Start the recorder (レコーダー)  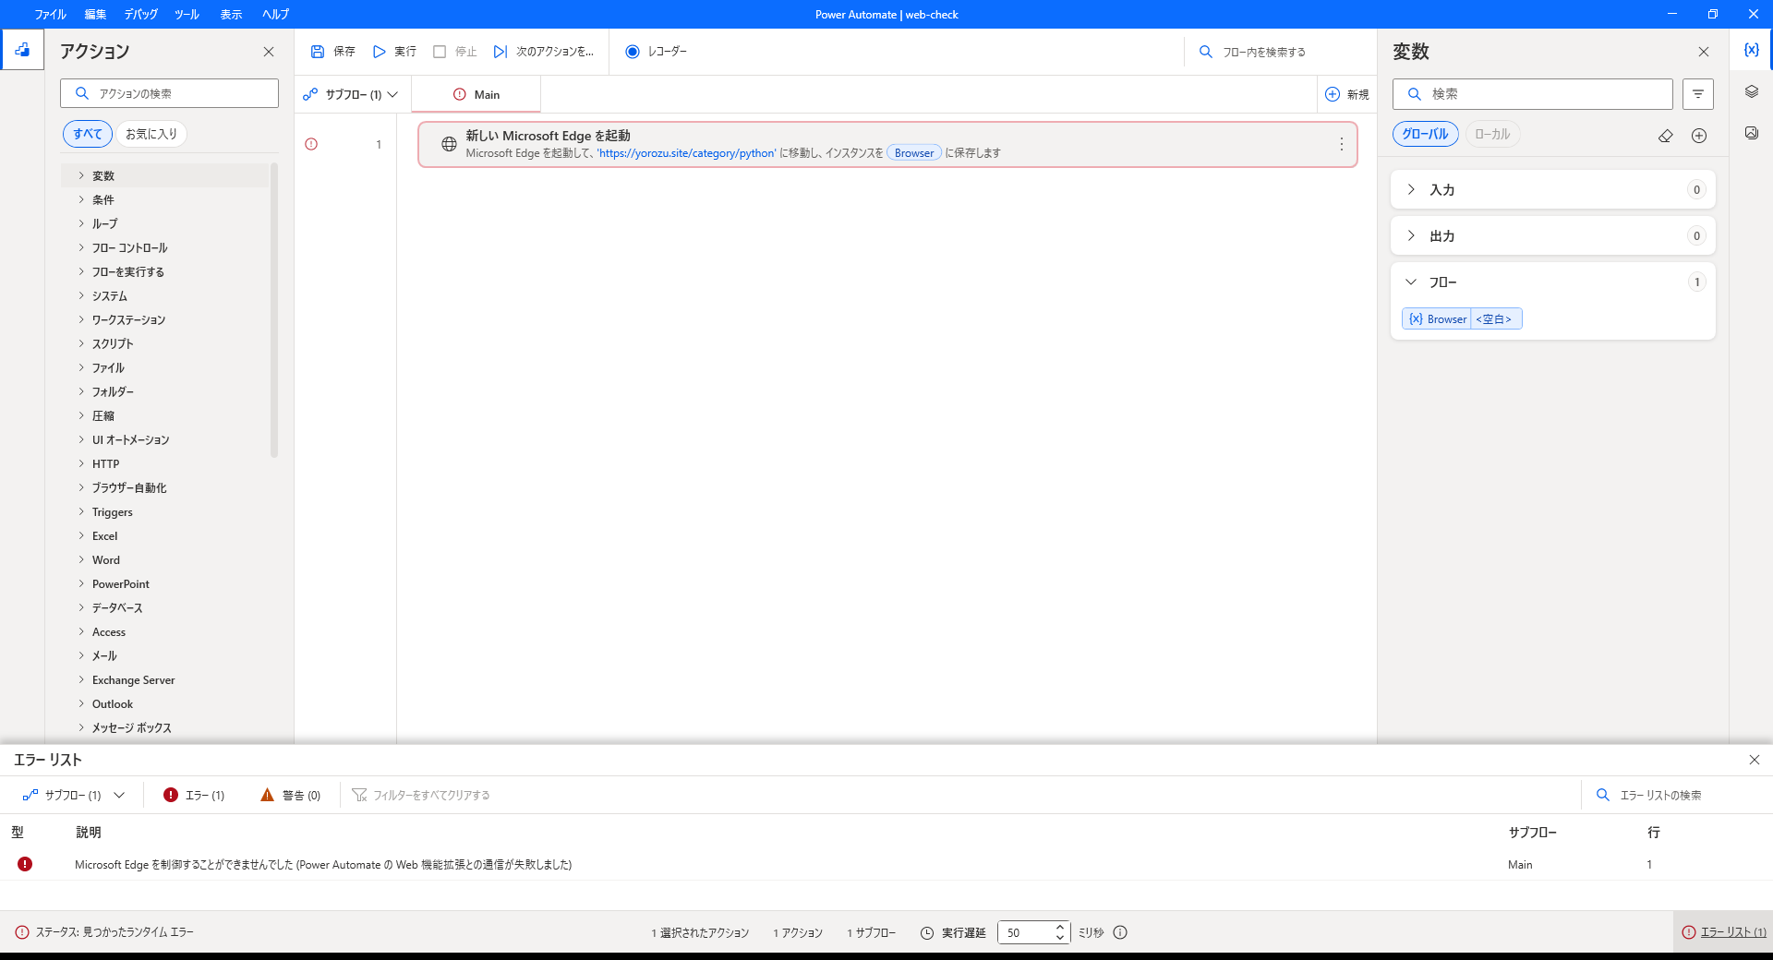pyautogui.click(x=657, y=52)
